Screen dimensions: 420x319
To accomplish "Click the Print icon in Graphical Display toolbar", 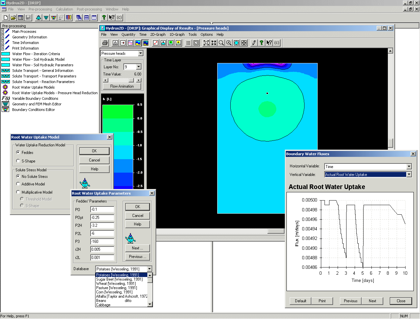I will click(x=105, y=43).
